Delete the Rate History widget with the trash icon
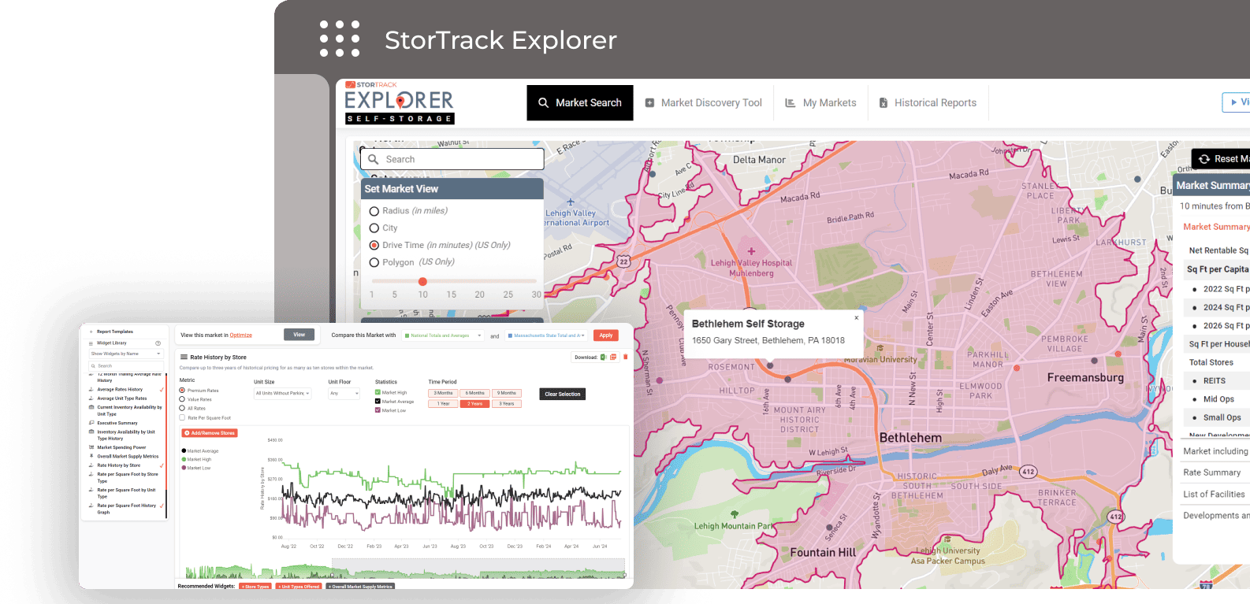 click(x=626, y=357)
